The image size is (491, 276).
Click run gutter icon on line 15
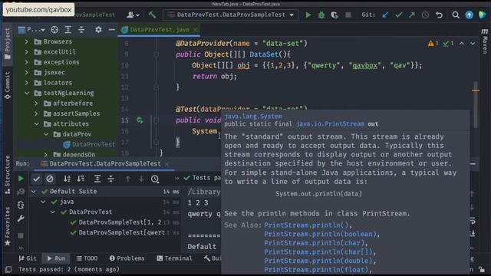click(140, 120)
